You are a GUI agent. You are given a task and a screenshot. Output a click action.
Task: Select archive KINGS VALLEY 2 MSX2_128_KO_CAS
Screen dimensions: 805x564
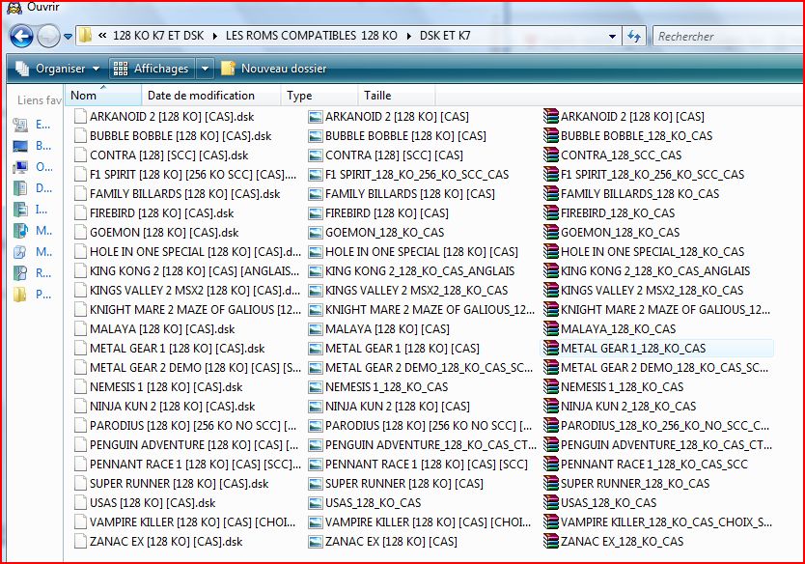coord(644,291)
